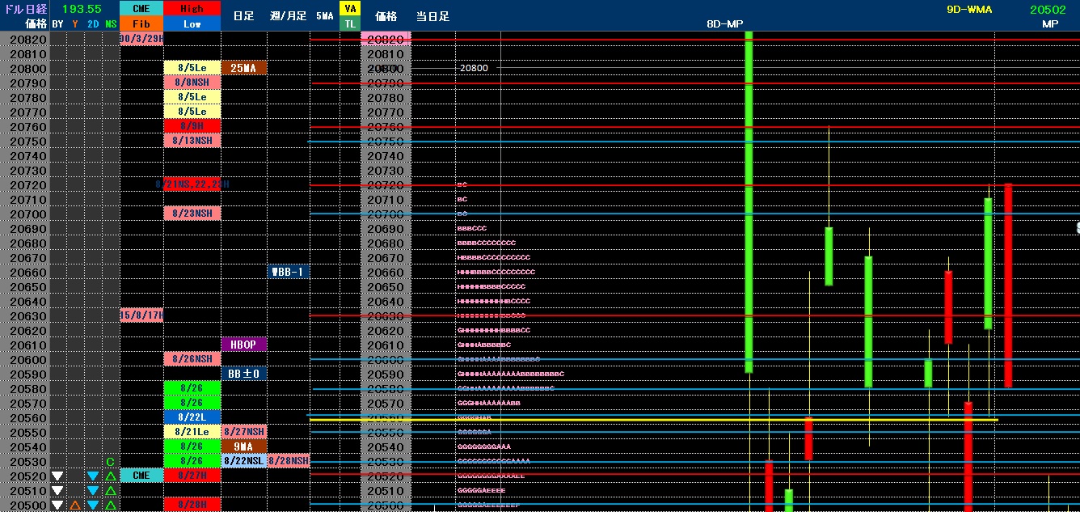Screen dimensions: 1080x512
Task: Click the tall green 8D-MP bar
Action: (x=749, y=202)
